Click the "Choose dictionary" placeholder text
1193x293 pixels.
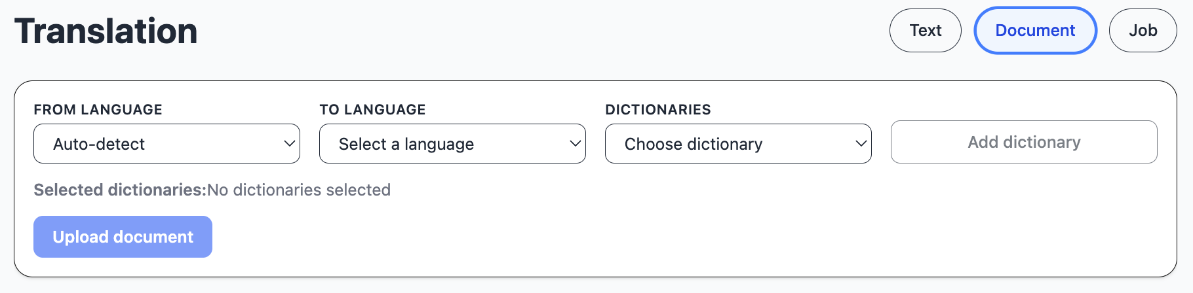click(694, 144)
